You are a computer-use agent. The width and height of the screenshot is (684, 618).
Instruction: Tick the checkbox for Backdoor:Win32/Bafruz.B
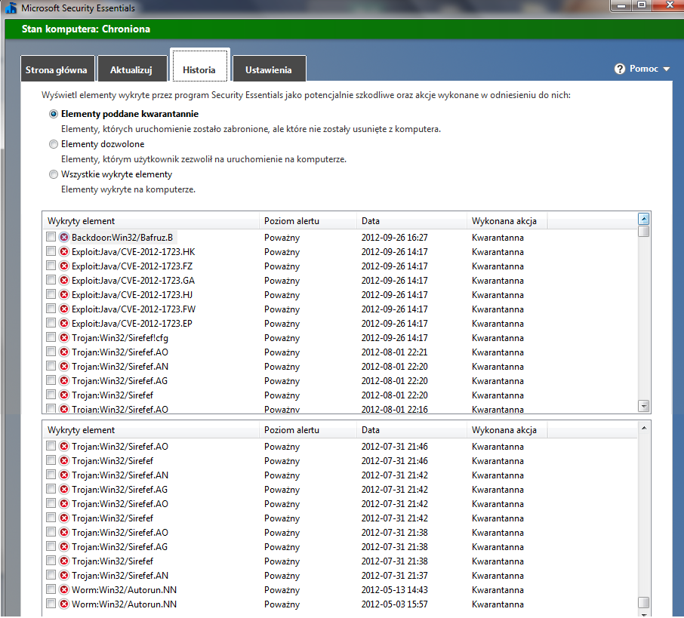coord(51,237)
